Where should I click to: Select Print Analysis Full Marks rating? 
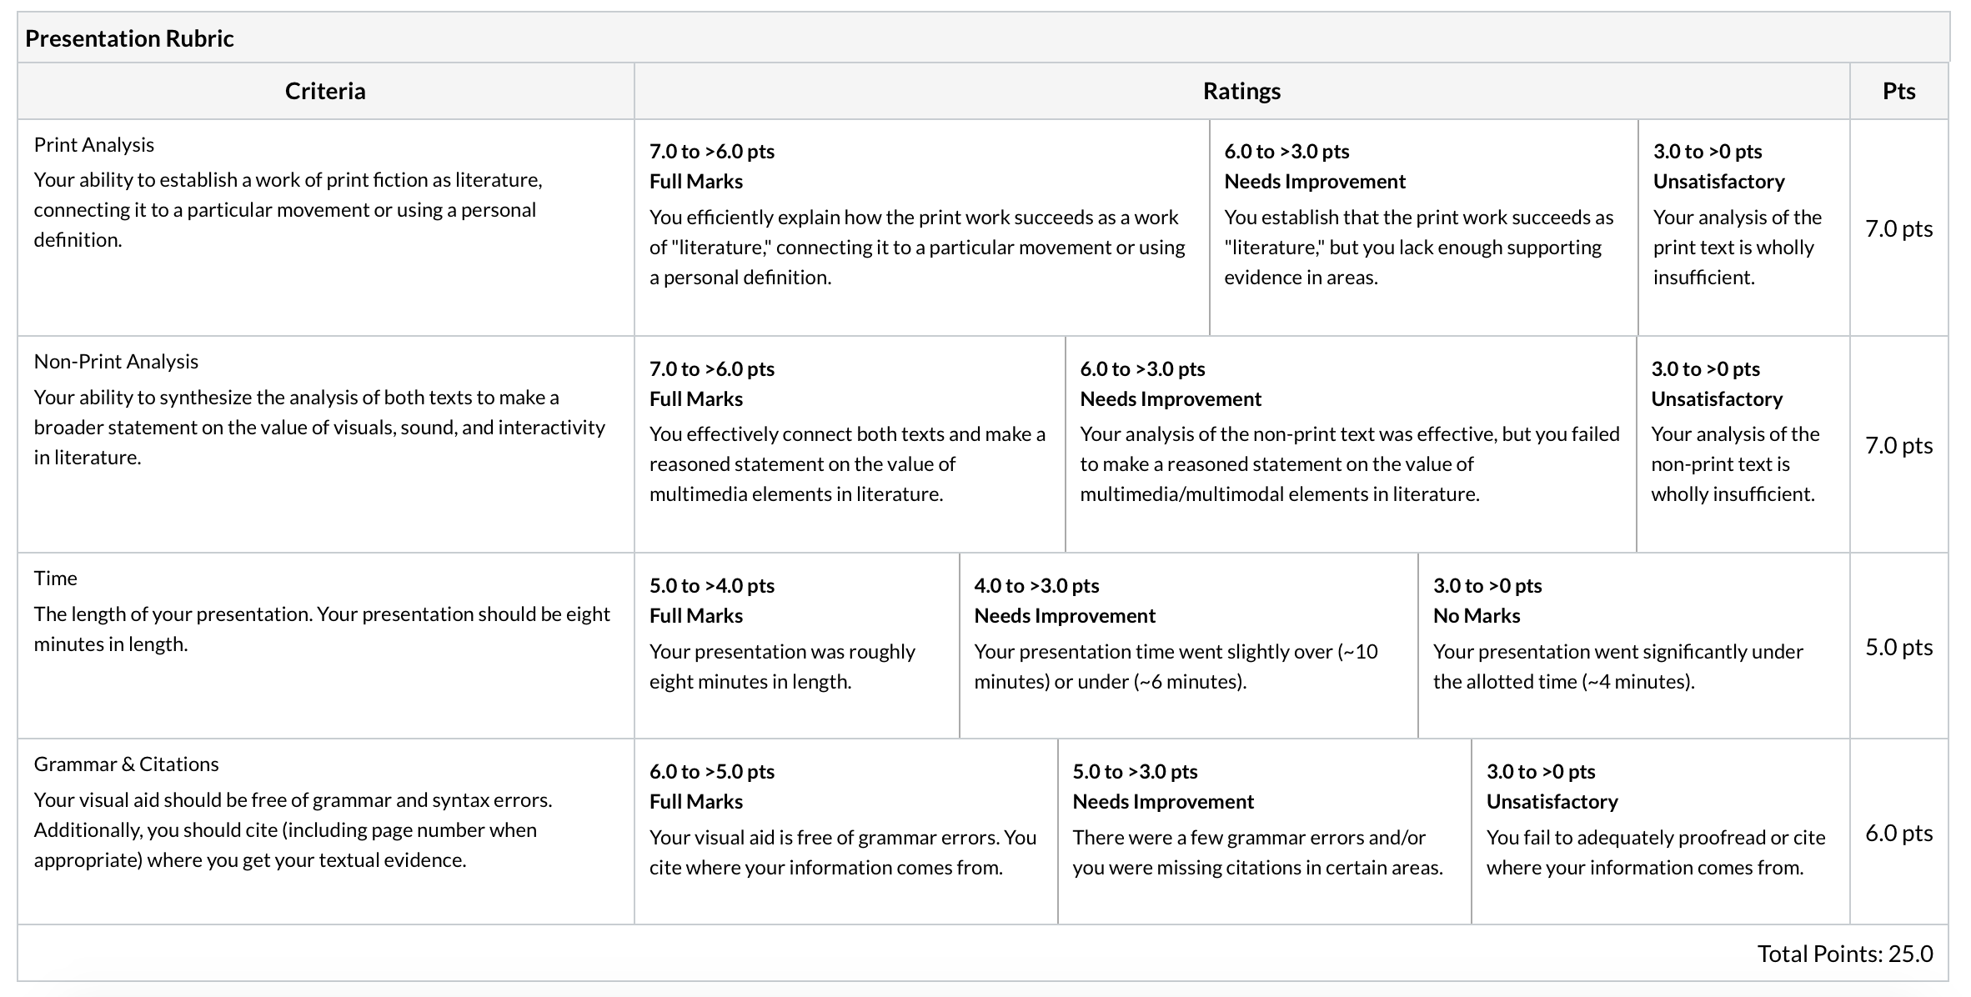(x=921, y=228)
